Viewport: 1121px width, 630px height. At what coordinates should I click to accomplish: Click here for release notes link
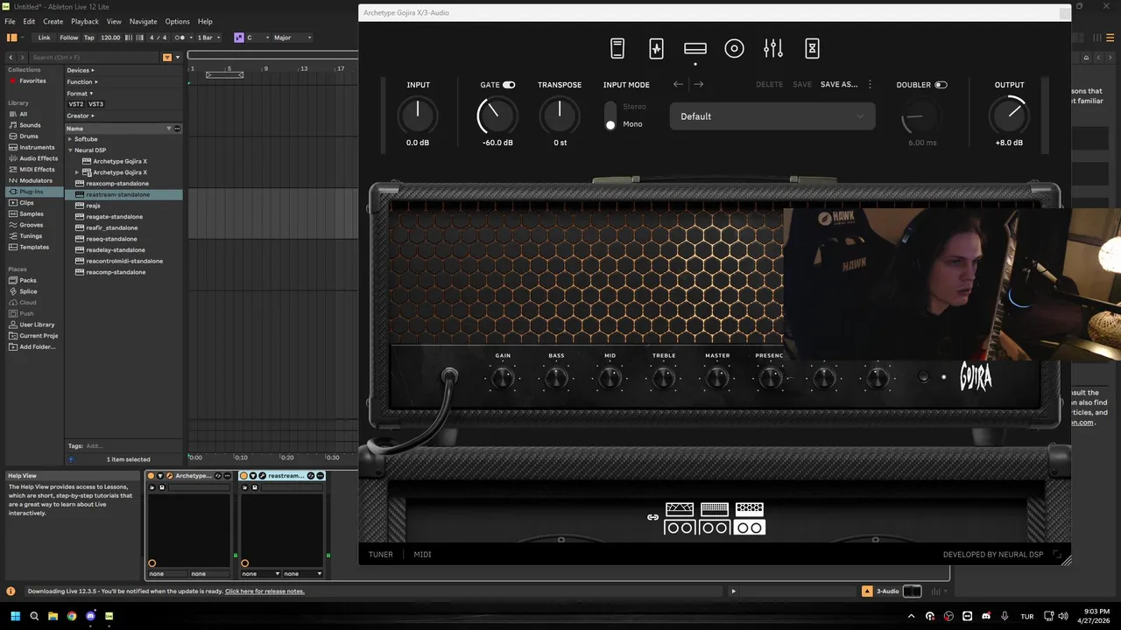pos(264,591)
